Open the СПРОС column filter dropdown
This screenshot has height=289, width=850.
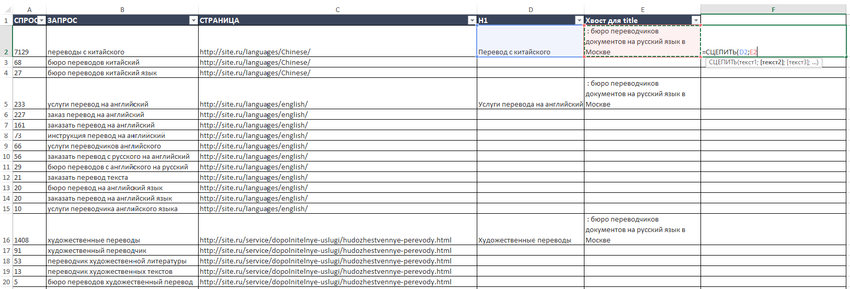click(x=41, y=20)
